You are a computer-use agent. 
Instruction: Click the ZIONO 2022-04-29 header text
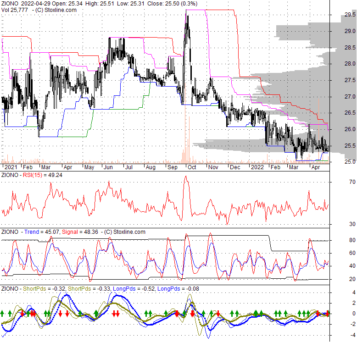[27, 4]
